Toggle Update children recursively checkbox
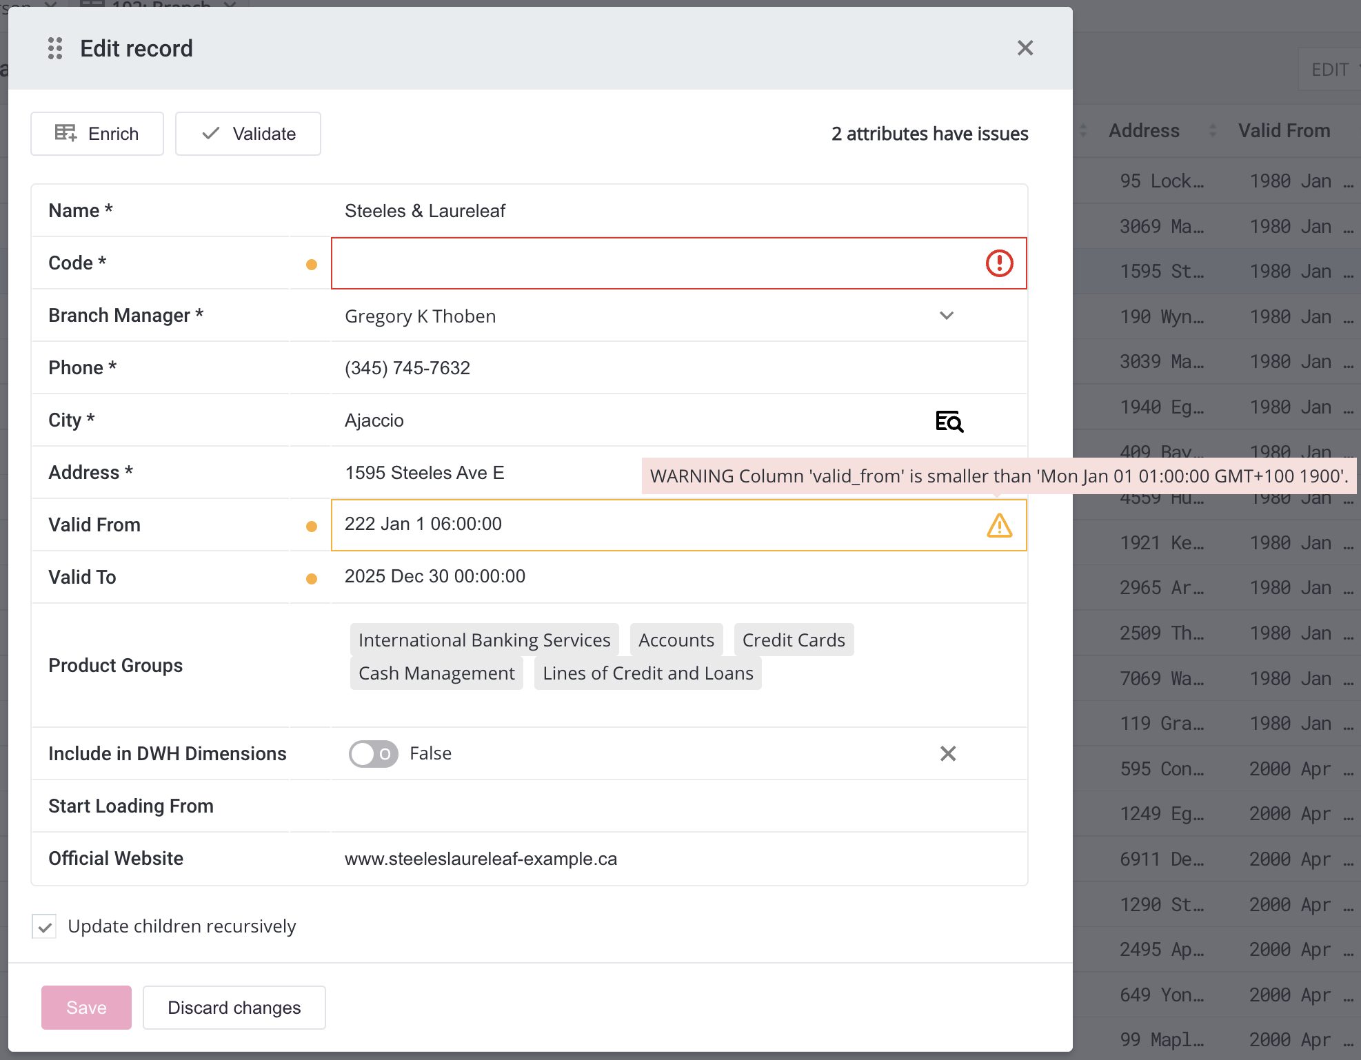The image size is (1361, 1060). [45, 926]
